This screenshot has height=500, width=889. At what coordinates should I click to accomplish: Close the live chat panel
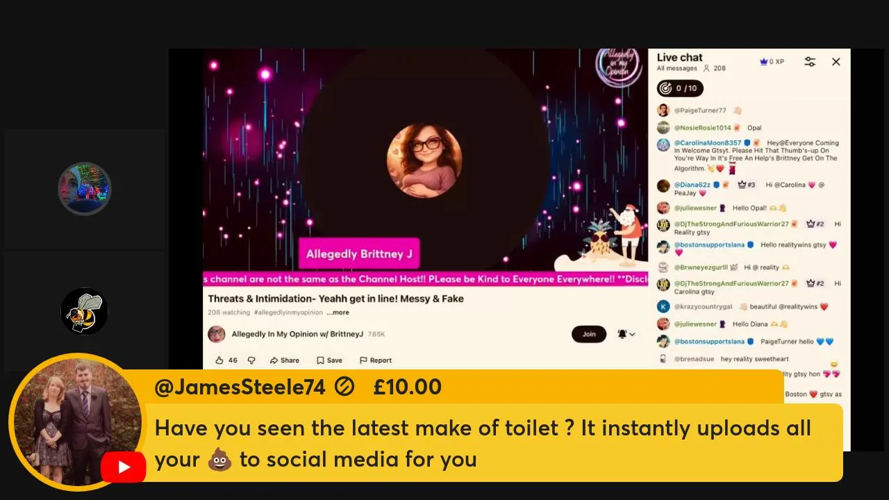(836, 62)
